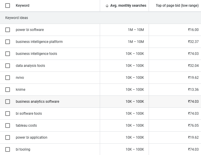Click the Keyword ideas section row
Viewport: 201px width, 155px height.
click(x=17, y=18)
